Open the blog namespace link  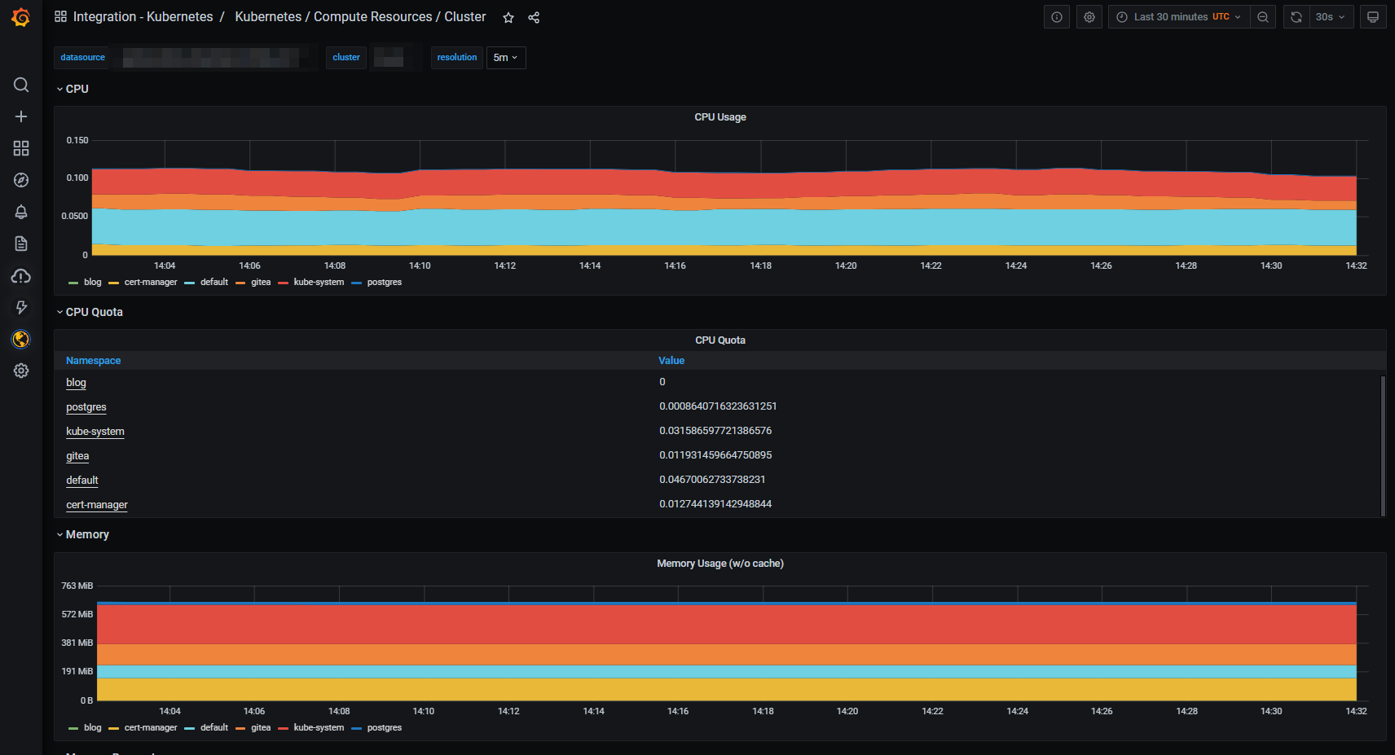(x=76, y=383)
